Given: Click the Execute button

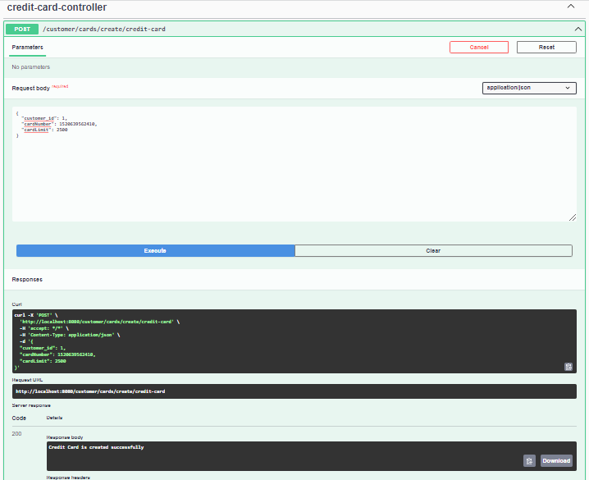Looking at the screenshot, I should click(x=156, y=250).
